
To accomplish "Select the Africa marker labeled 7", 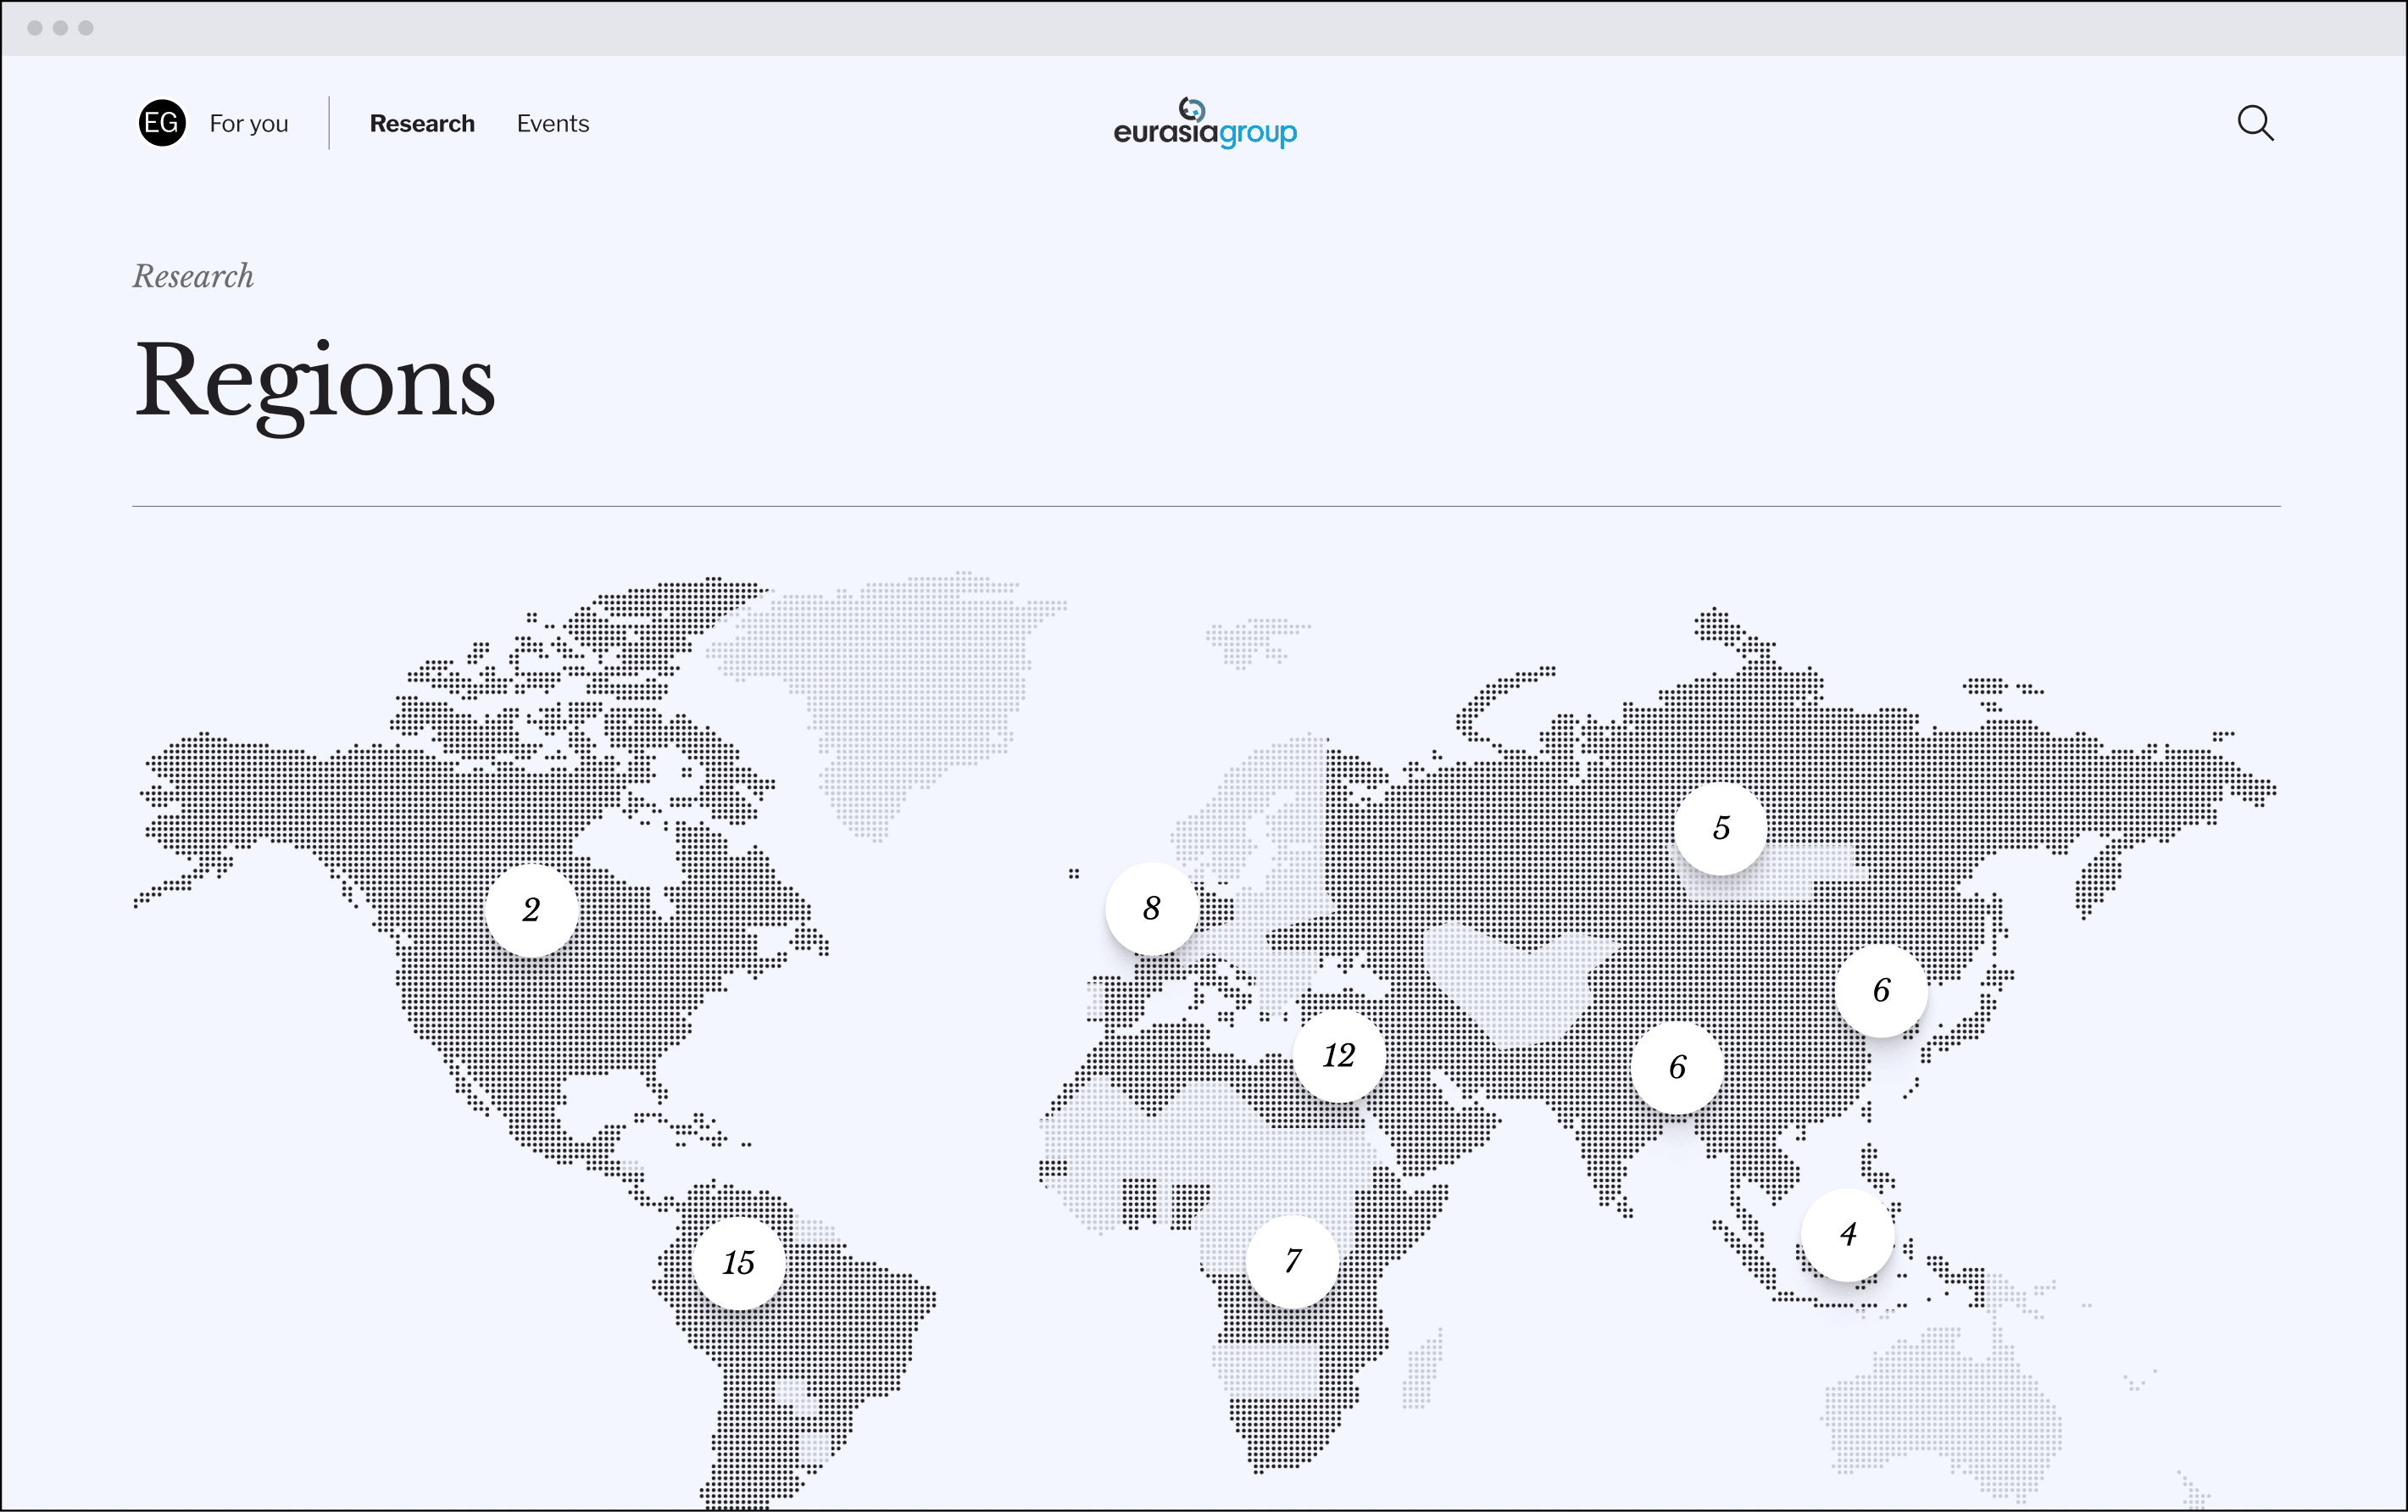I will pos(1293,1261).
